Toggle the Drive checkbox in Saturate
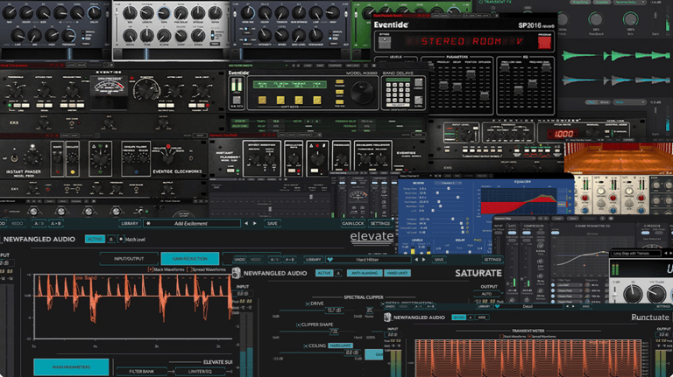The image size is (673, 377). point(308,304)
